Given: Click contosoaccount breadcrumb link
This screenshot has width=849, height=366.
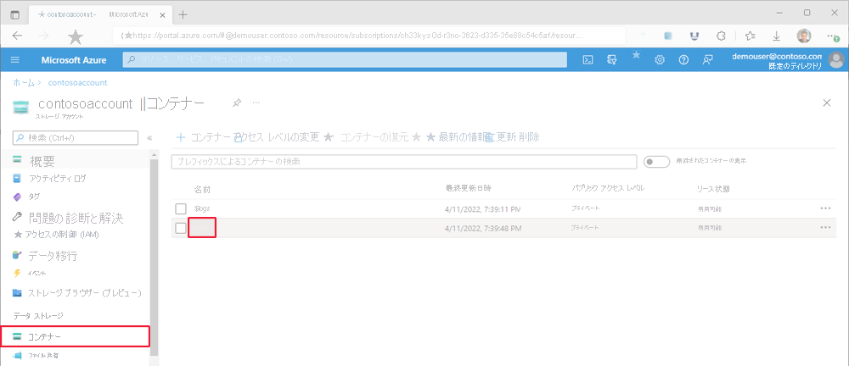Looking at the screenshot, I should click(x=77, y=83).
